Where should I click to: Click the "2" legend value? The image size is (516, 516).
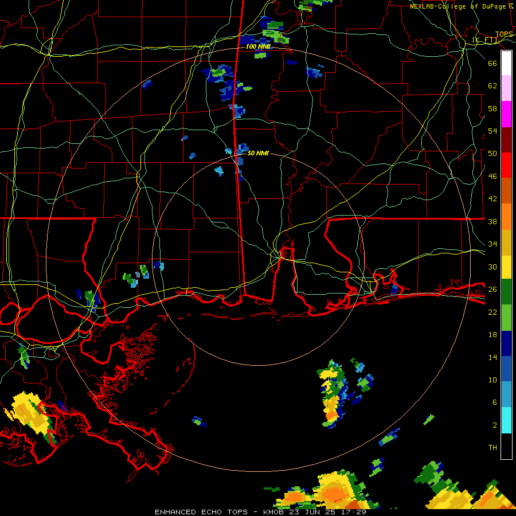495,425
